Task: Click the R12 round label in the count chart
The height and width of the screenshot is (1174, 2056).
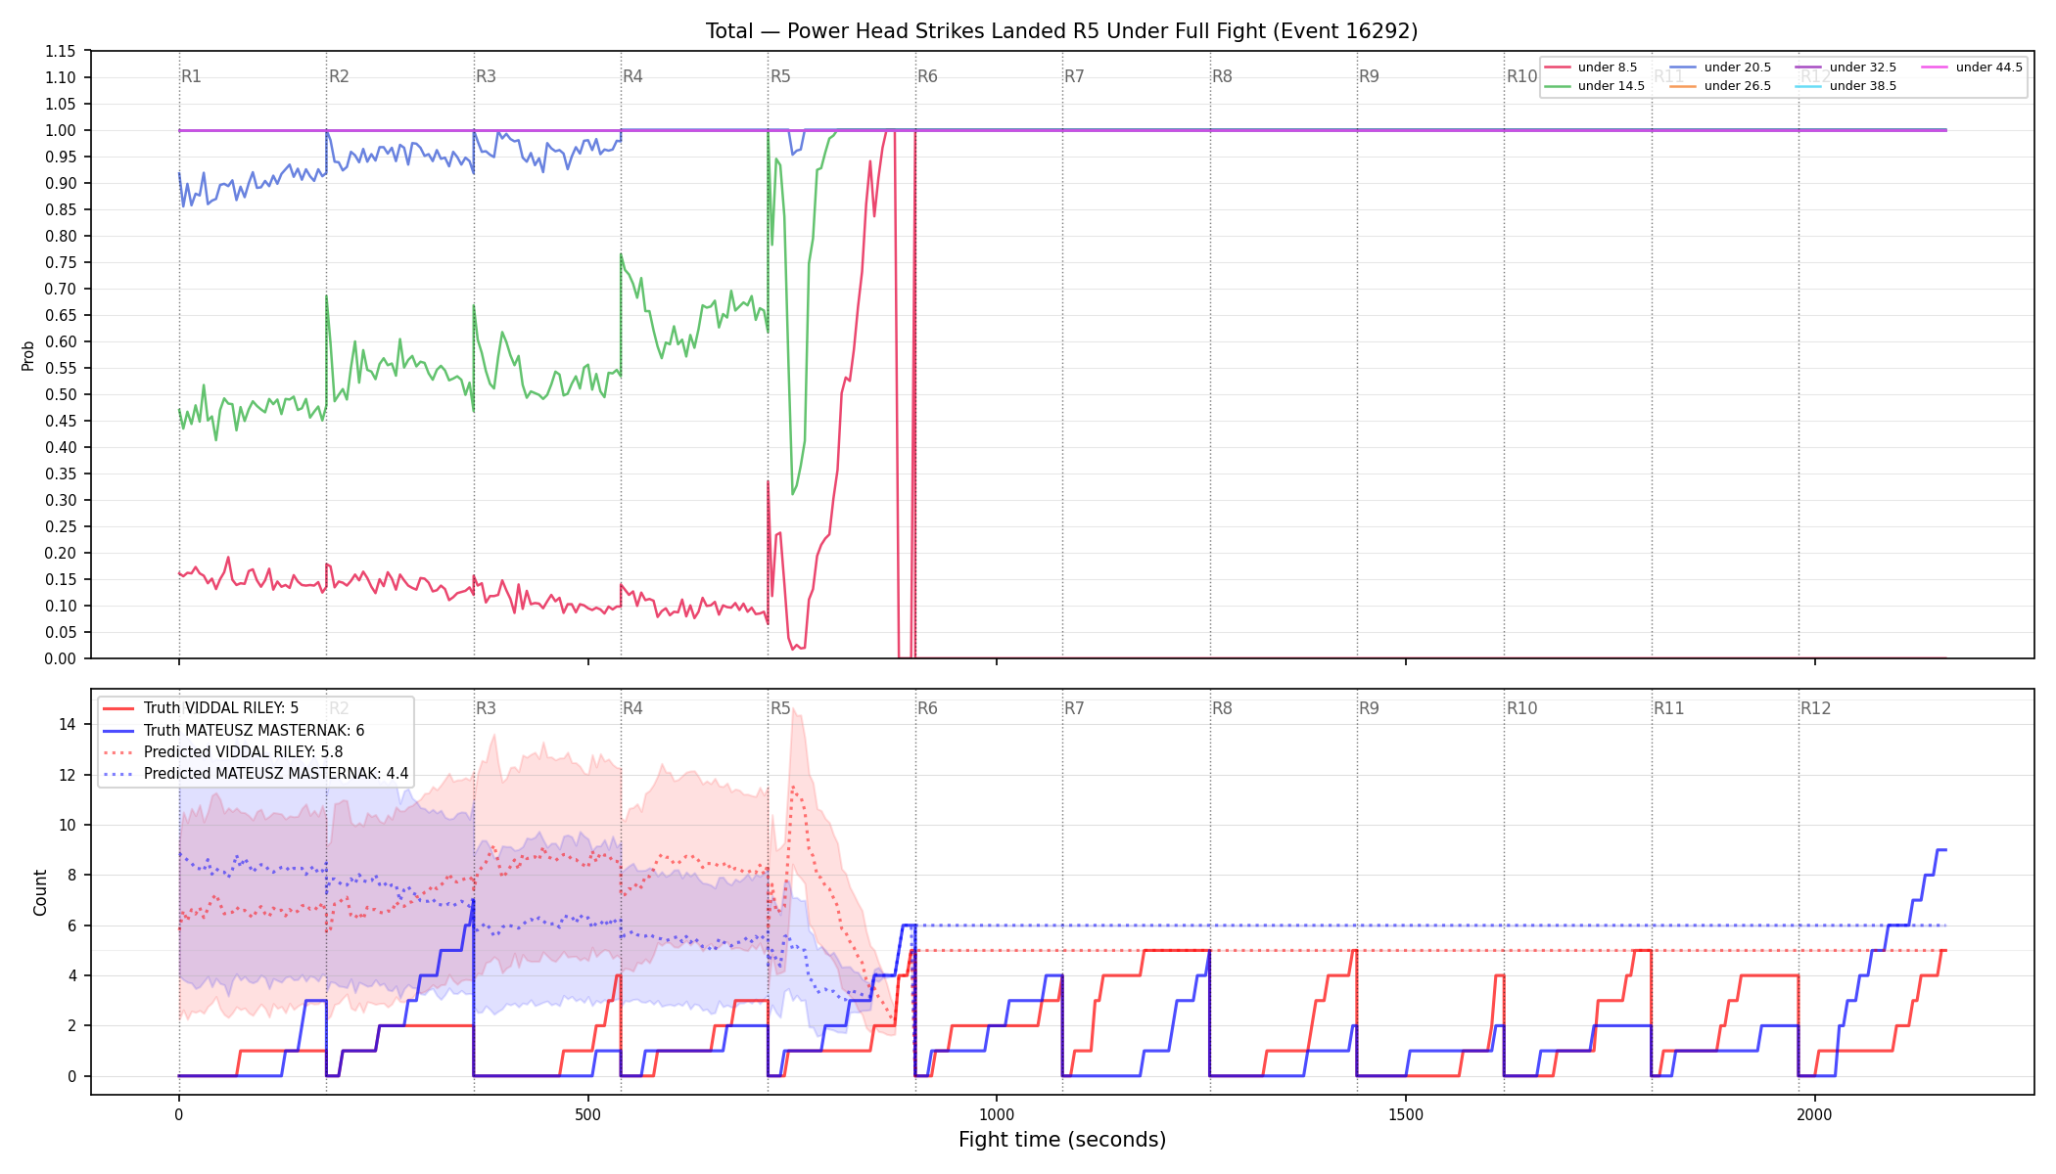Action: (x=1816, y=708)
